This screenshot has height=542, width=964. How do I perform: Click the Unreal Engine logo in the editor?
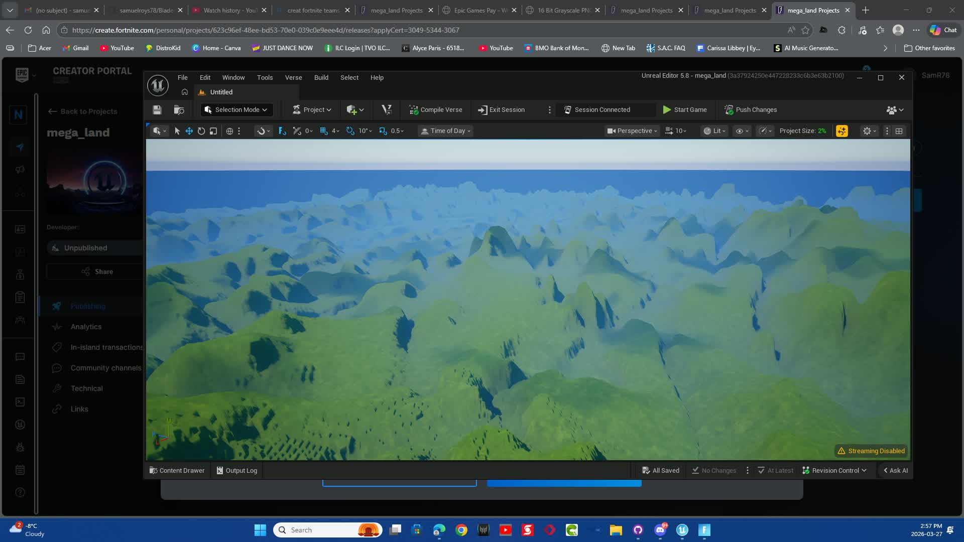(x=158, y=85)
